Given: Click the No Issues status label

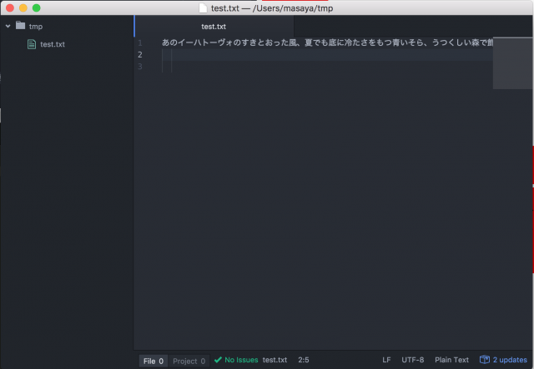Looking at the screenshot, I should (x=241, y=360).
